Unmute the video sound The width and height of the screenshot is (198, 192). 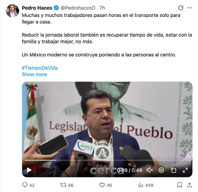tap(150, 170)
